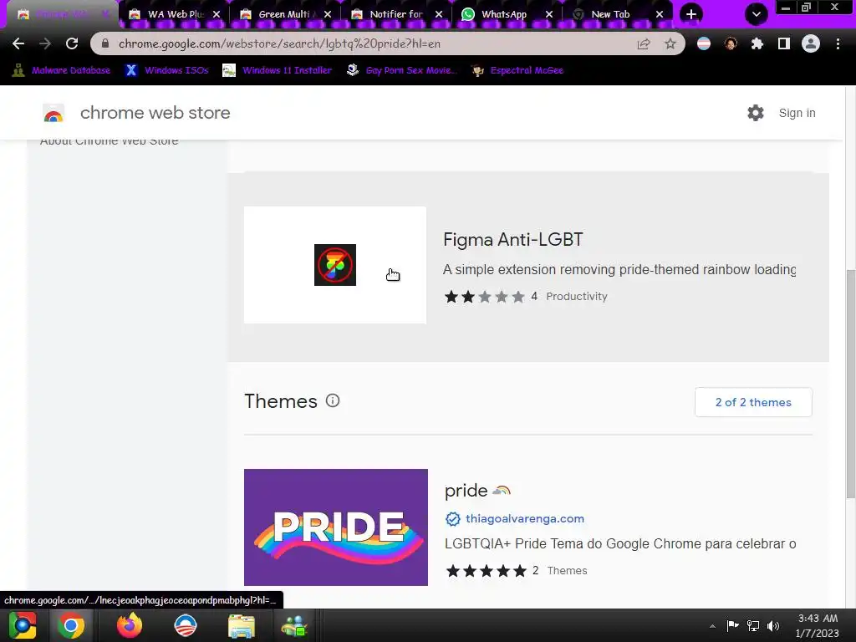Open the Chrome profile avatar
Screen dimensions: 856x642
click(811, 43)
